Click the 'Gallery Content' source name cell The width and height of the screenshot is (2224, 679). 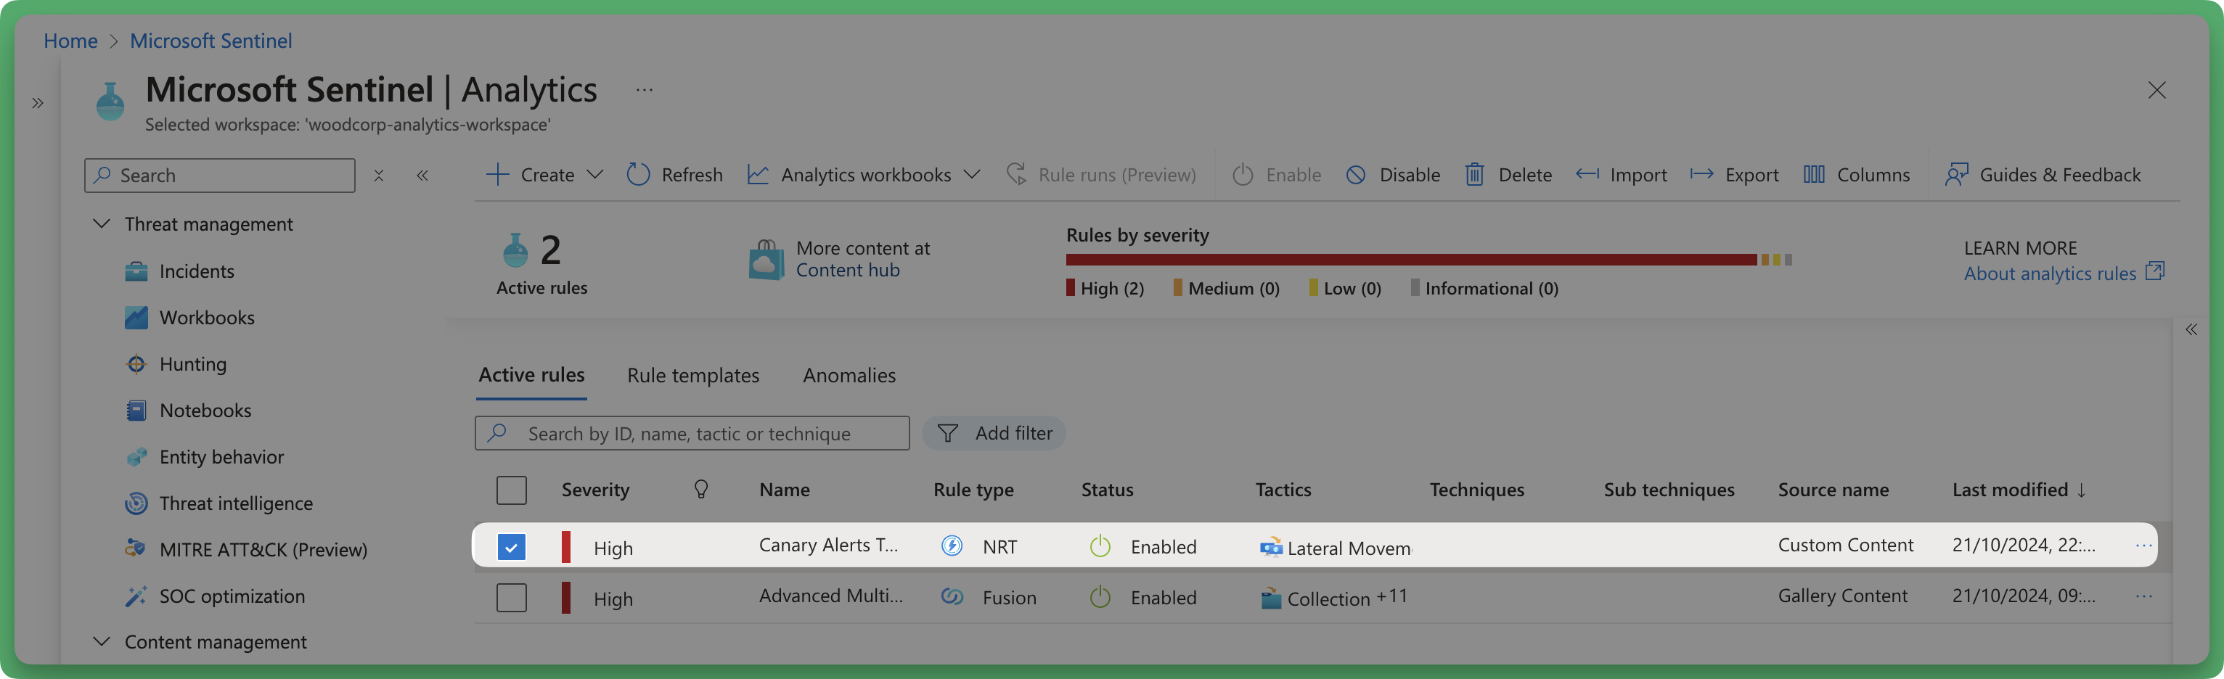[1842, 596]
